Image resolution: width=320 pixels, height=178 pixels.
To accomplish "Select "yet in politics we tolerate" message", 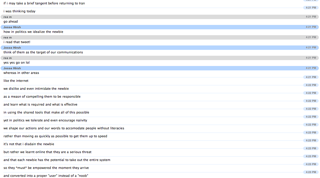I will (x=45, y=121).
